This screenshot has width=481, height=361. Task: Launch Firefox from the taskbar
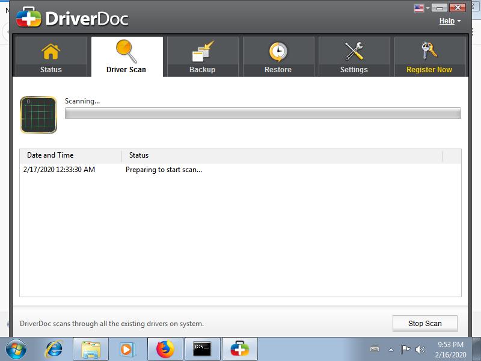point(165,349)
